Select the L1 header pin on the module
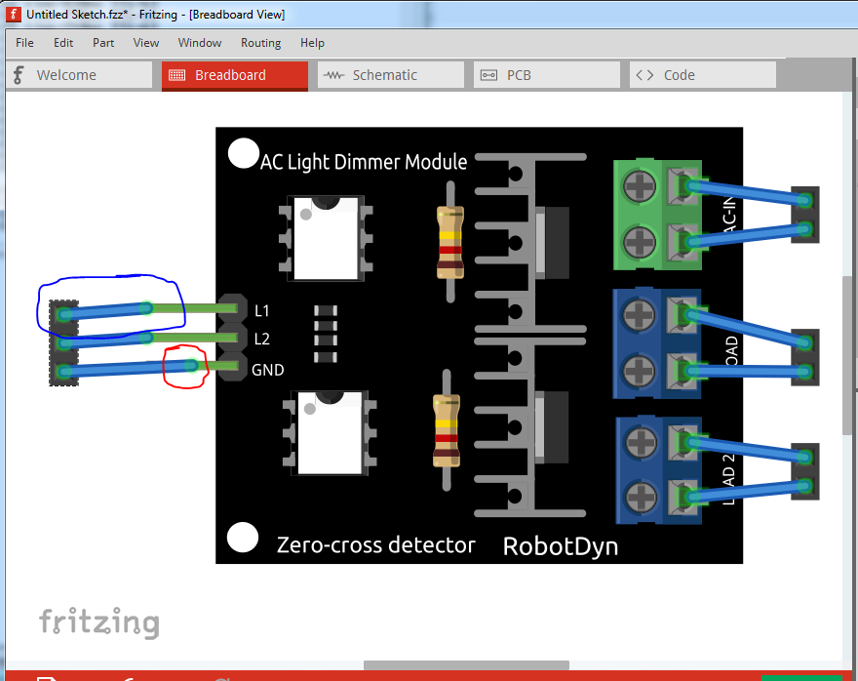Screen dimensions: 858x681 (233, 308)
